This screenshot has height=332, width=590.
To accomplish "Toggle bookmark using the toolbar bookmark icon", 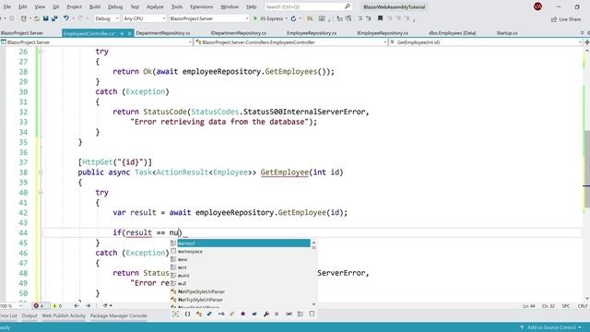I will click(x=380, y=18).
